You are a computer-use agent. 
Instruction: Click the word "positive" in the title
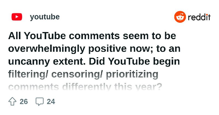[107, 49]
